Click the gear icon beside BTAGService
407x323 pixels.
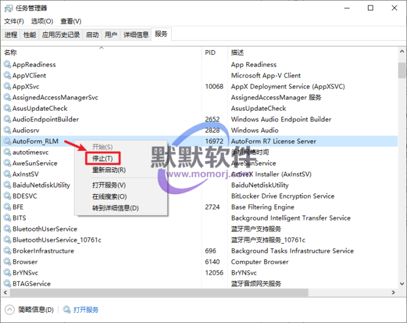[x=7, y=284]
